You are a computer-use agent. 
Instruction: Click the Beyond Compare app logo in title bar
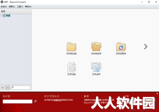[2, 2]
